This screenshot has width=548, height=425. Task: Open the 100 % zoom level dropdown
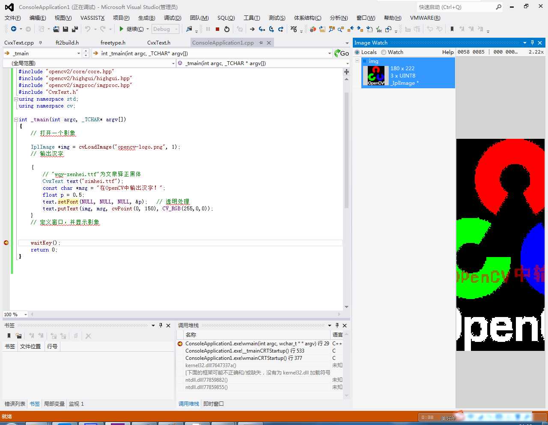(26, 314)
